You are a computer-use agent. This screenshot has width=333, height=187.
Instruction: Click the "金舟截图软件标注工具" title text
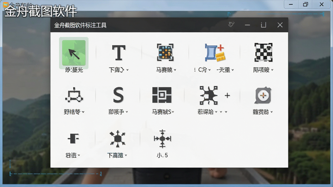point(80,25)
